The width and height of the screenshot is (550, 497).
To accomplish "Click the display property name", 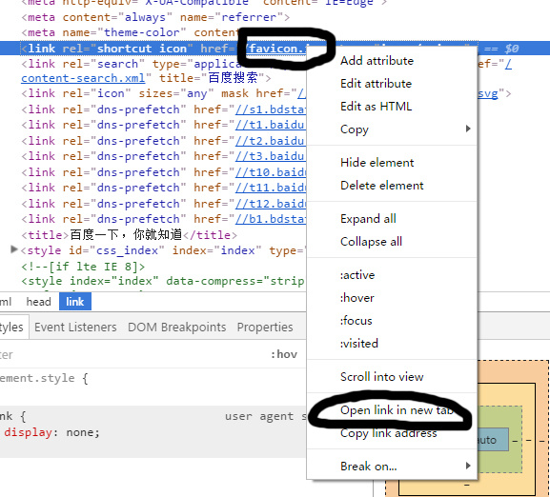I will (x=28, y=432).
